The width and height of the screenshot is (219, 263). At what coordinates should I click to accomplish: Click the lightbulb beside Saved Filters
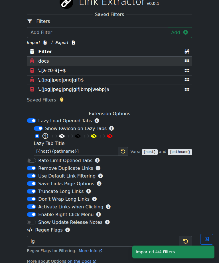(62, 99)
